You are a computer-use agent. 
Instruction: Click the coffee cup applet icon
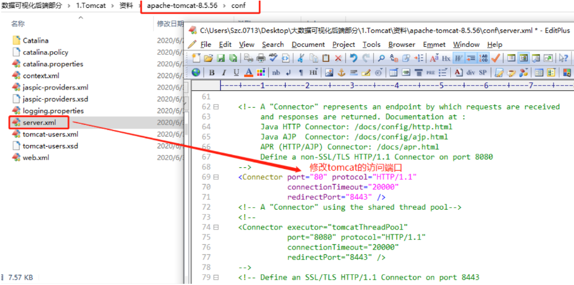pyautogui.click(x=511, y=72)
